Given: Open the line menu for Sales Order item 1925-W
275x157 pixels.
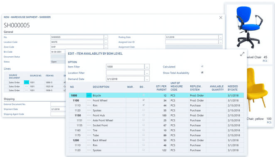Looking at the screenshot, I should [27, 86].
